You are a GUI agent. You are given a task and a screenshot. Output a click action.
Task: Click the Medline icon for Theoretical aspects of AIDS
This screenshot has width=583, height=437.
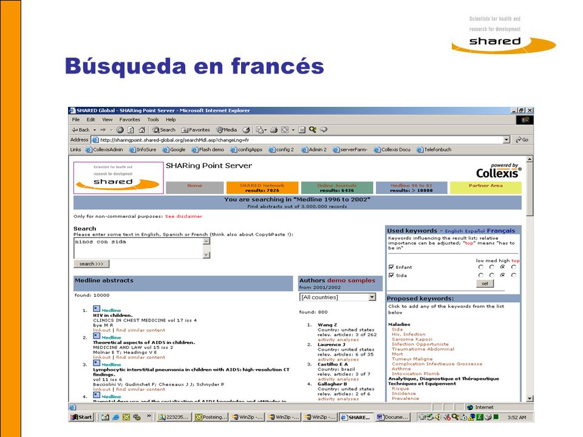pyautogui.click(x=97, y=336)
